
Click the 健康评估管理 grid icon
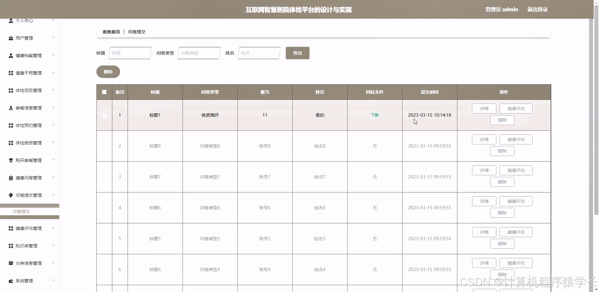[11, 228]
